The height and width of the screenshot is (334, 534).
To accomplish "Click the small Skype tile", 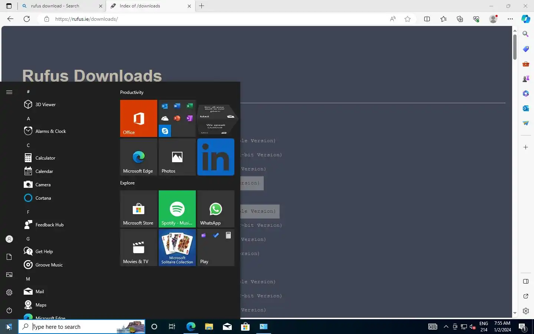I will (165, 131).
